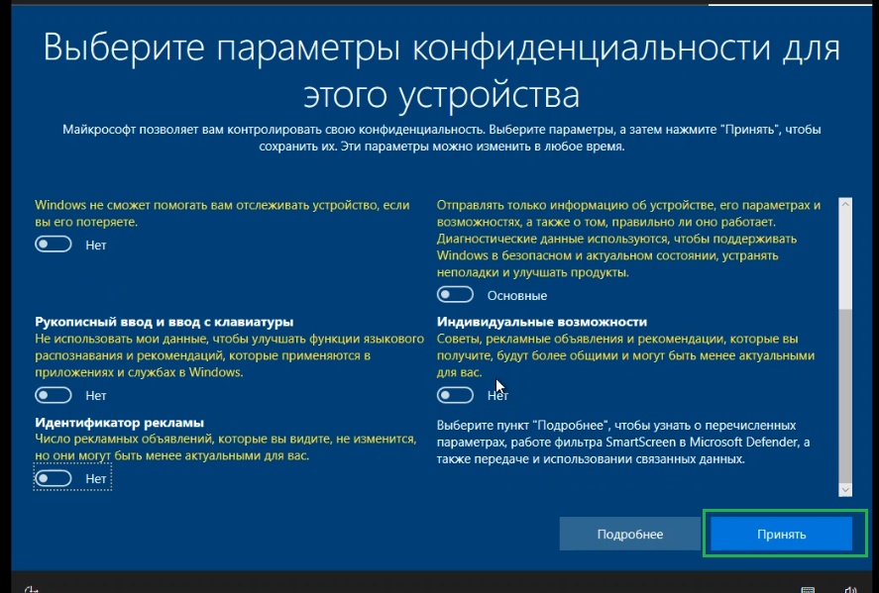Click the description starting Windows не сможет помогать

[x=222, y=214]
